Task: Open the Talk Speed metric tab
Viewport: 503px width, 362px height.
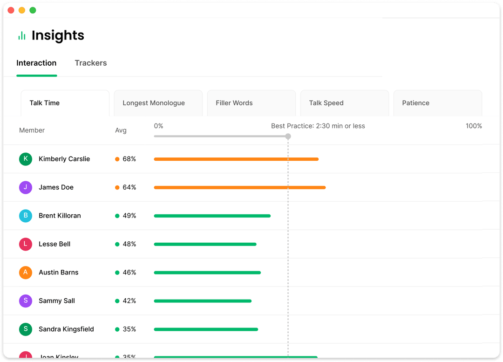Action: click(x=345, y=103)
